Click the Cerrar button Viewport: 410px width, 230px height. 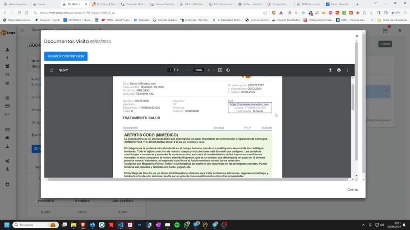353,190
